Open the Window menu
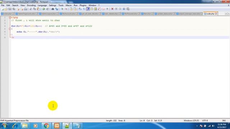This screenshot has height=129, width=230. (x=92, y=5)
